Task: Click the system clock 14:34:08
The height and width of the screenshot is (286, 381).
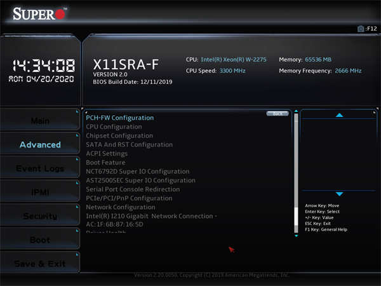Action: click(44, 65)
